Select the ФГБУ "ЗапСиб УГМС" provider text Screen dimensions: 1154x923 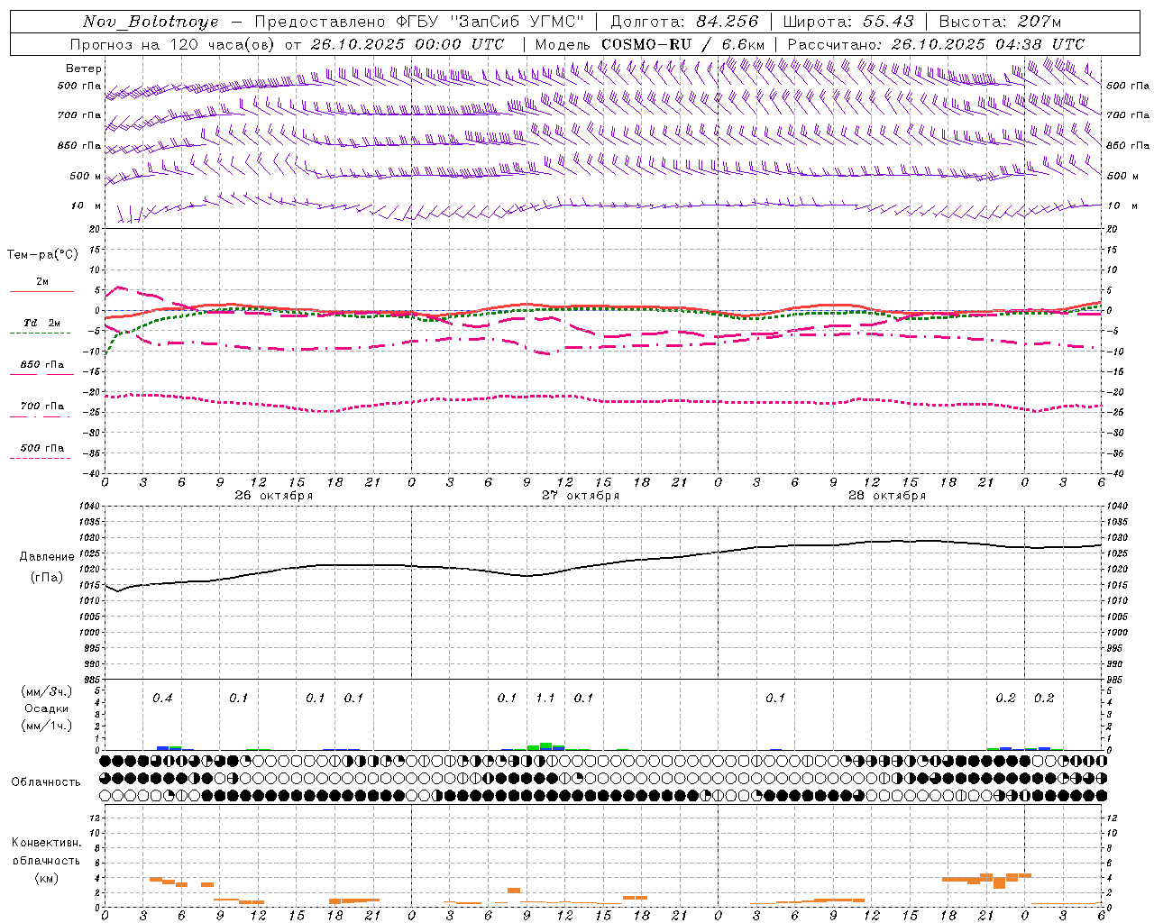pos(490,22)
